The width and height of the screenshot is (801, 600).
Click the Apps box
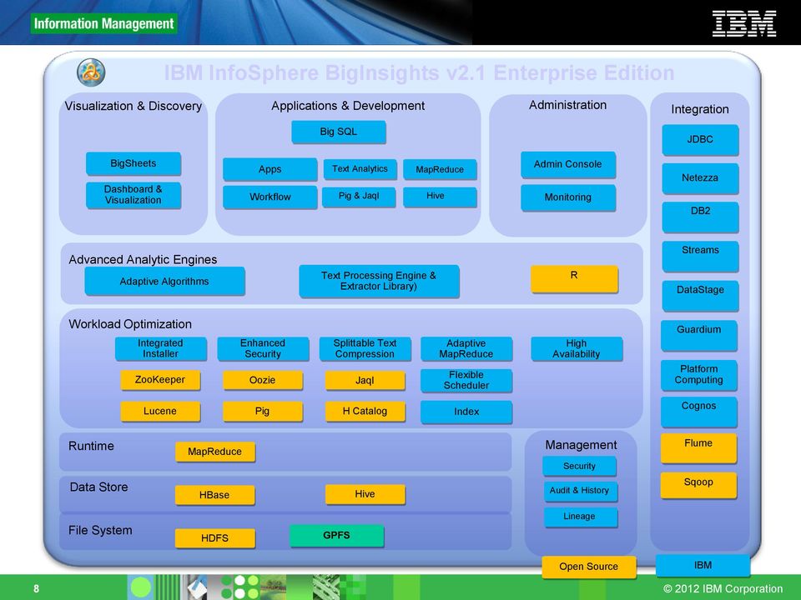pos(270,169)
